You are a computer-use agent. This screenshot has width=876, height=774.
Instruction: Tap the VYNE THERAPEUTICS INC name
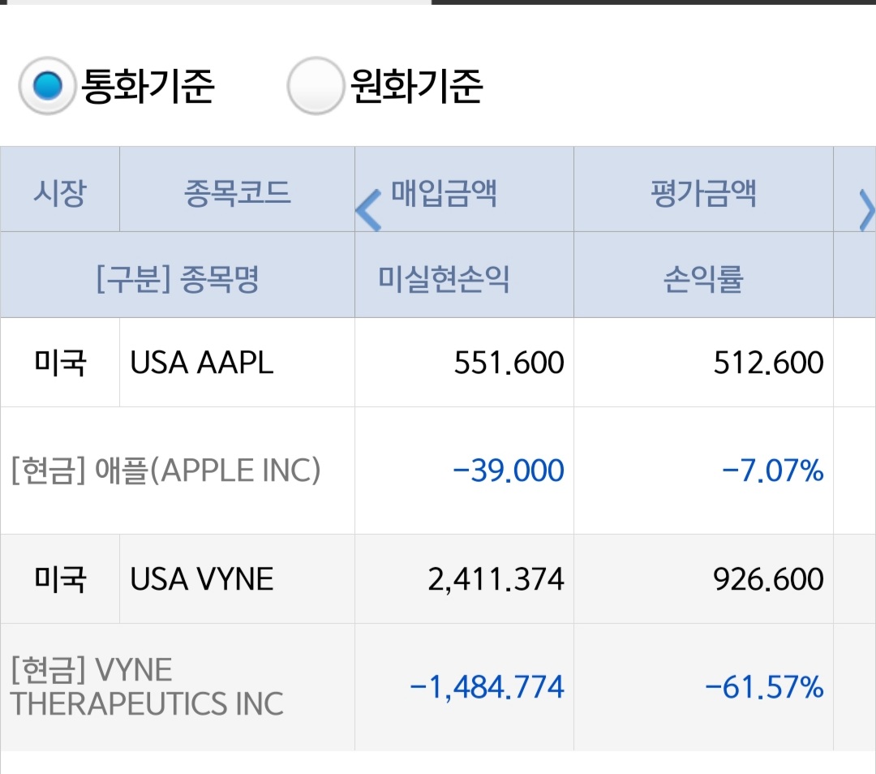click(148, 686)
